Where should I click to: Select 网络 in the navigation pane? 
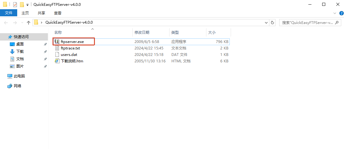18,86
